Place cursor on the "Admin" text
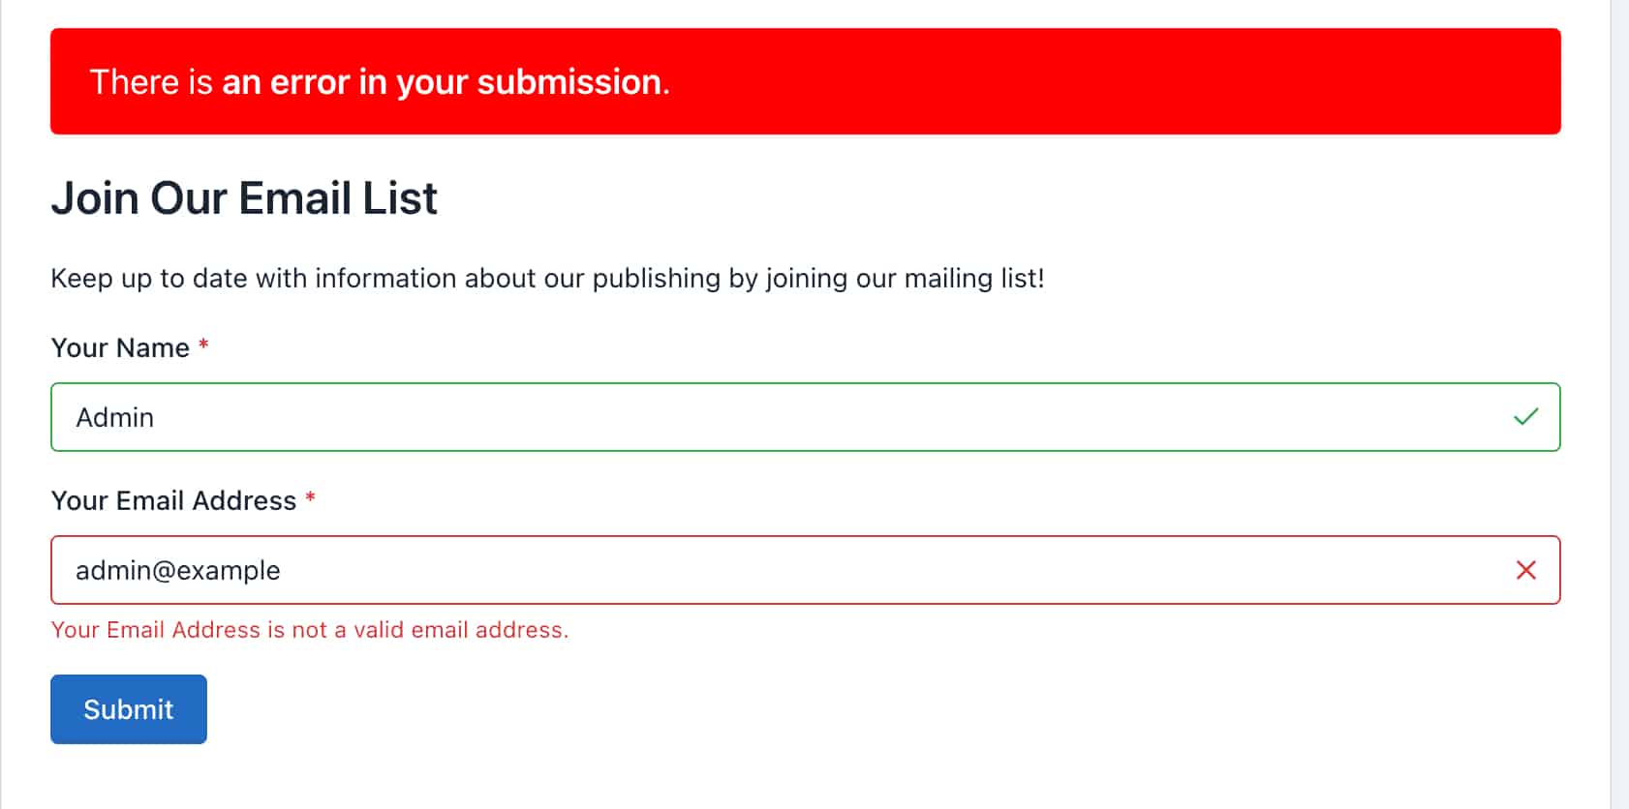The height and width of the screenshot is (809, 1629). pos(115,417)
